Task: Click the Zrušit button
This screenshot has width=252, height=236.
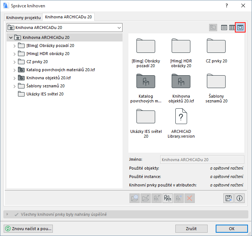Action: pos(191,229)
